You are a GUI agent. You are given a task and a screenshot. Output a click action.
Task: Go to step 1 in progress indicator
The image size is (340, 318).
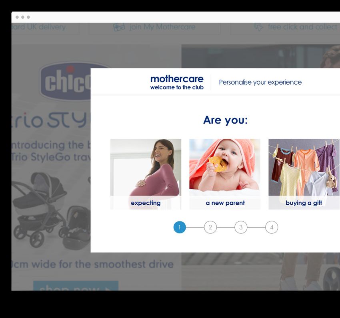[x=180, y=227]
